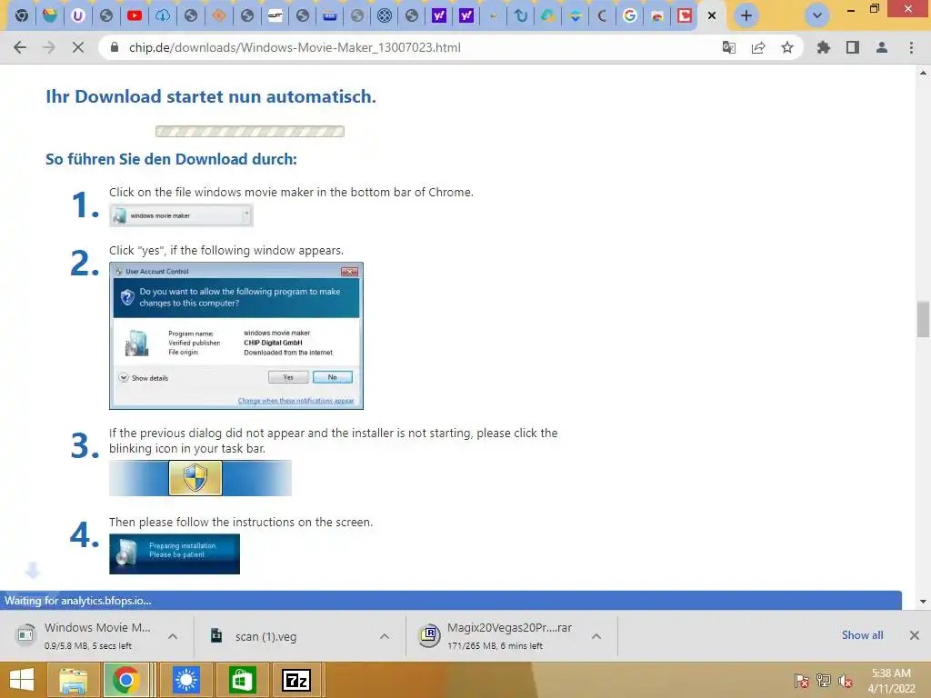This screenshot has height=698, width=931.
Task: Expand options for Magix20Vegas rar download
Action: click(x=596, y=636)
